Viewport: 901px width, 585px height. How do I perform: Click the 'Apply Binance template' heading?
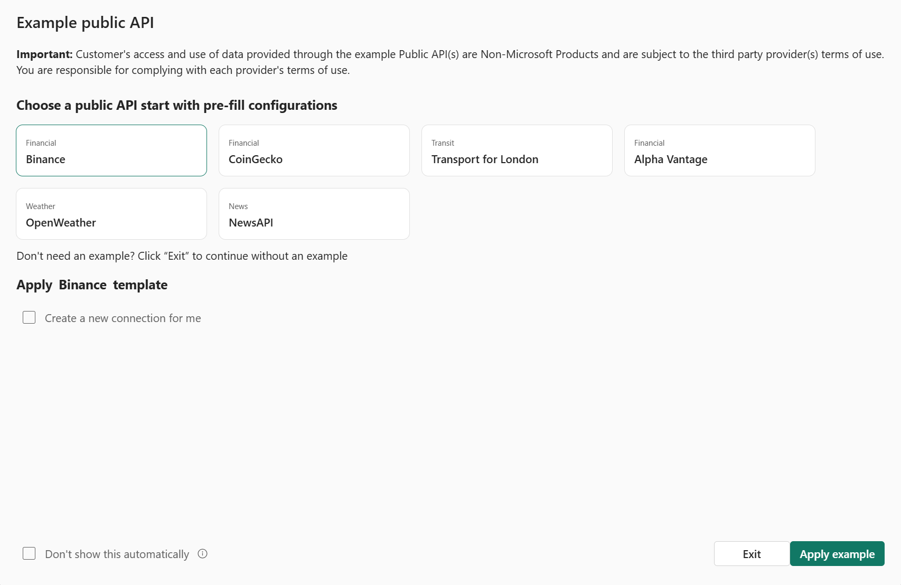(92, 285)
